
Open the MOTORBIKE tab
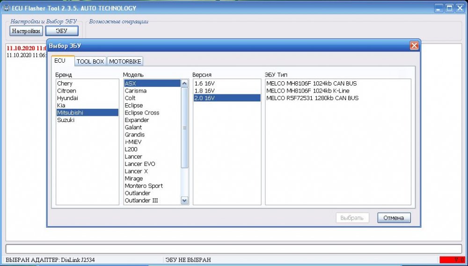pos(125,61)
